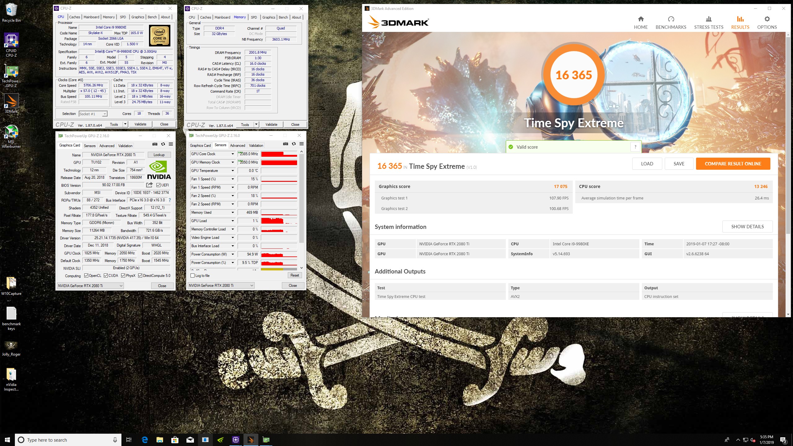Open Windows Start menu

pyautogui.click(x=7, y=440)
